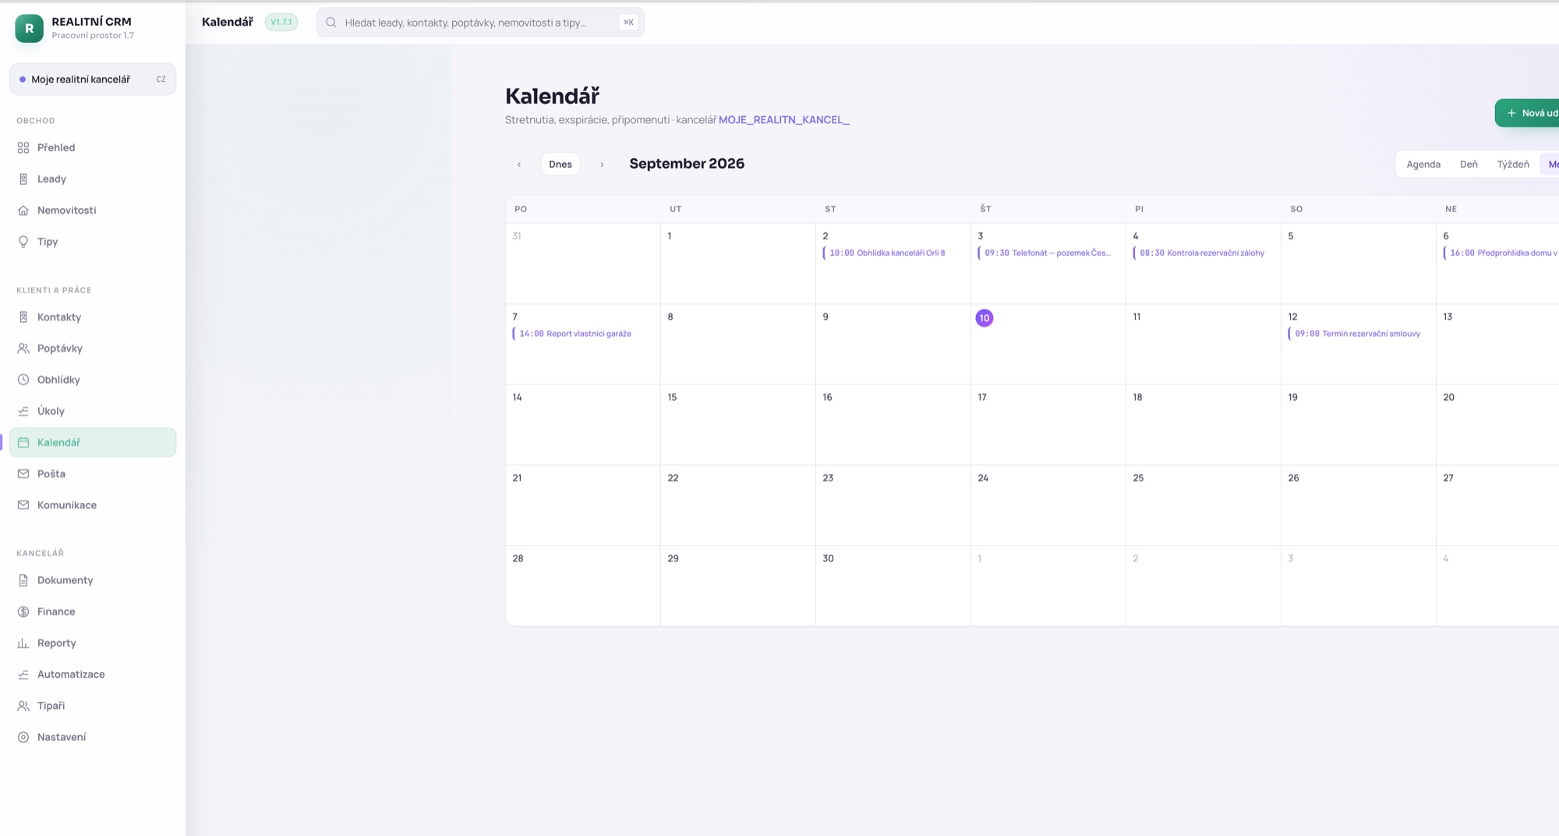This screenshot has width=1559, height=836.
Task: Go to previous month with left chevron
Action: 519,165
